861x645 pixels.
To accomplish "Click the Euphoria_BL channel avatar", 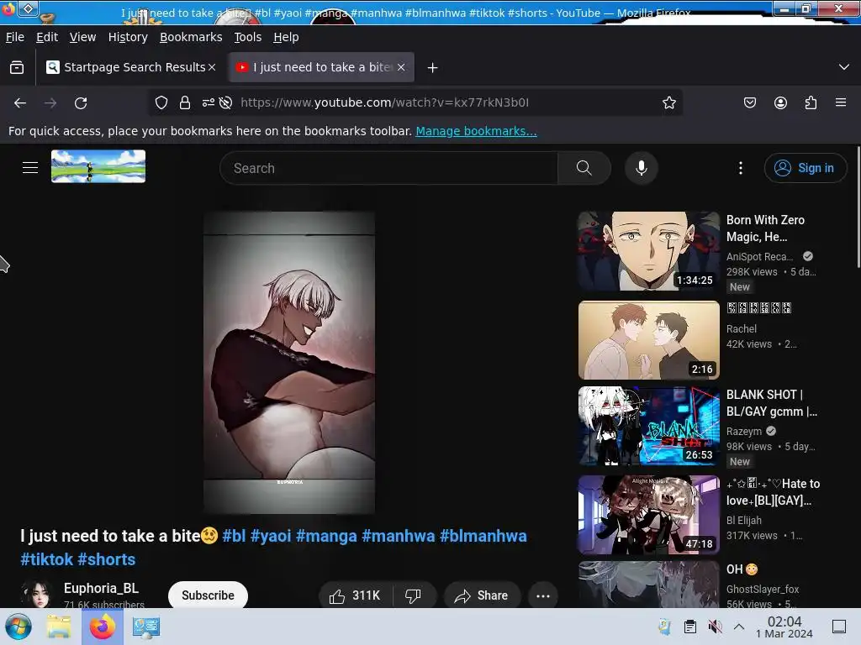I will (x=36, y=595).
